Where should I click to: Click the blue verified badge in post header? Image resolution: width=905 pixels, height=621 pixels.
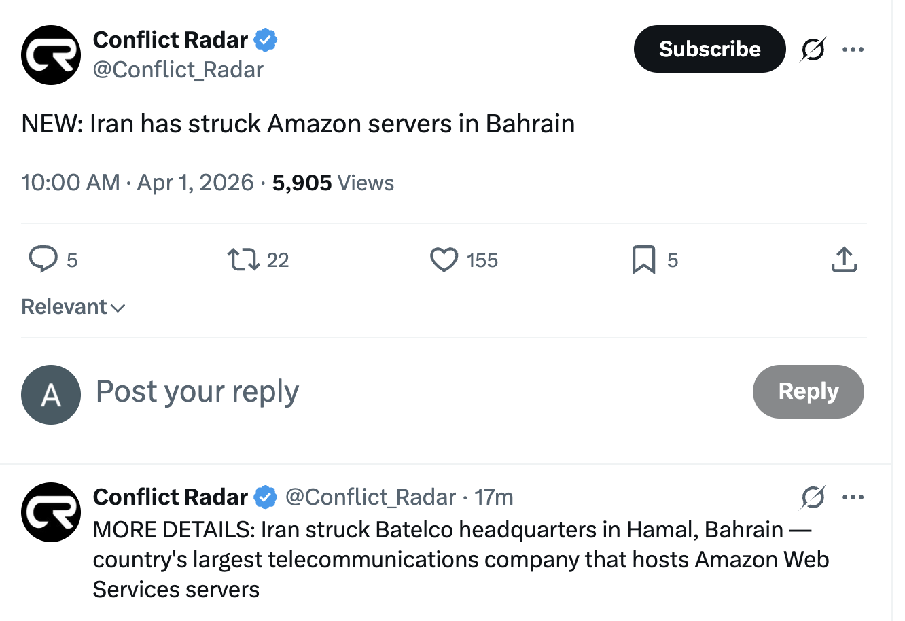(x=266, y=40)
